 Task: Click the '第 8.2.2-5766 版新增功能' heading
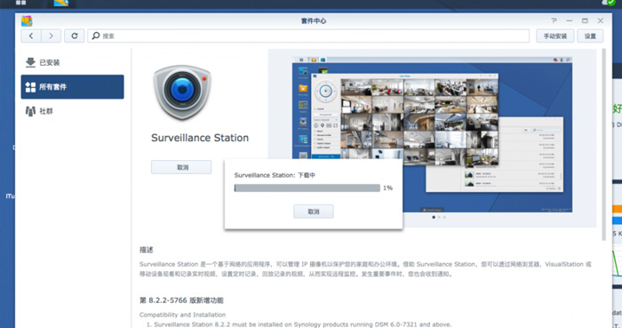pos(181,300)
